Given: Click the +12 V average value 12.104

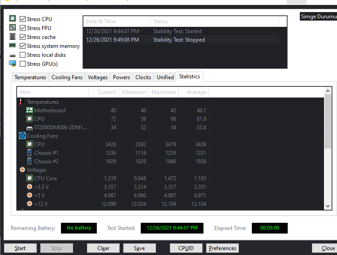Looking at the screenshot, I should point(199,204).
